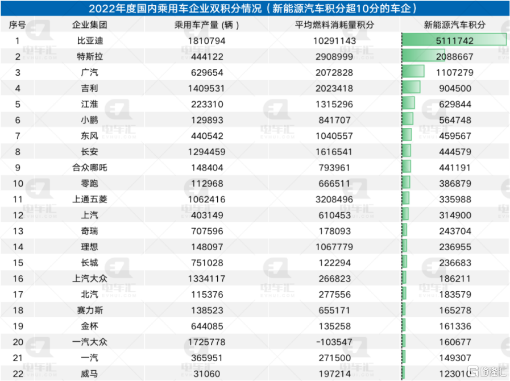Select the 上汽 cell in row 12
The width and height of the screenshot is (510, 381).
click(90, 215)
